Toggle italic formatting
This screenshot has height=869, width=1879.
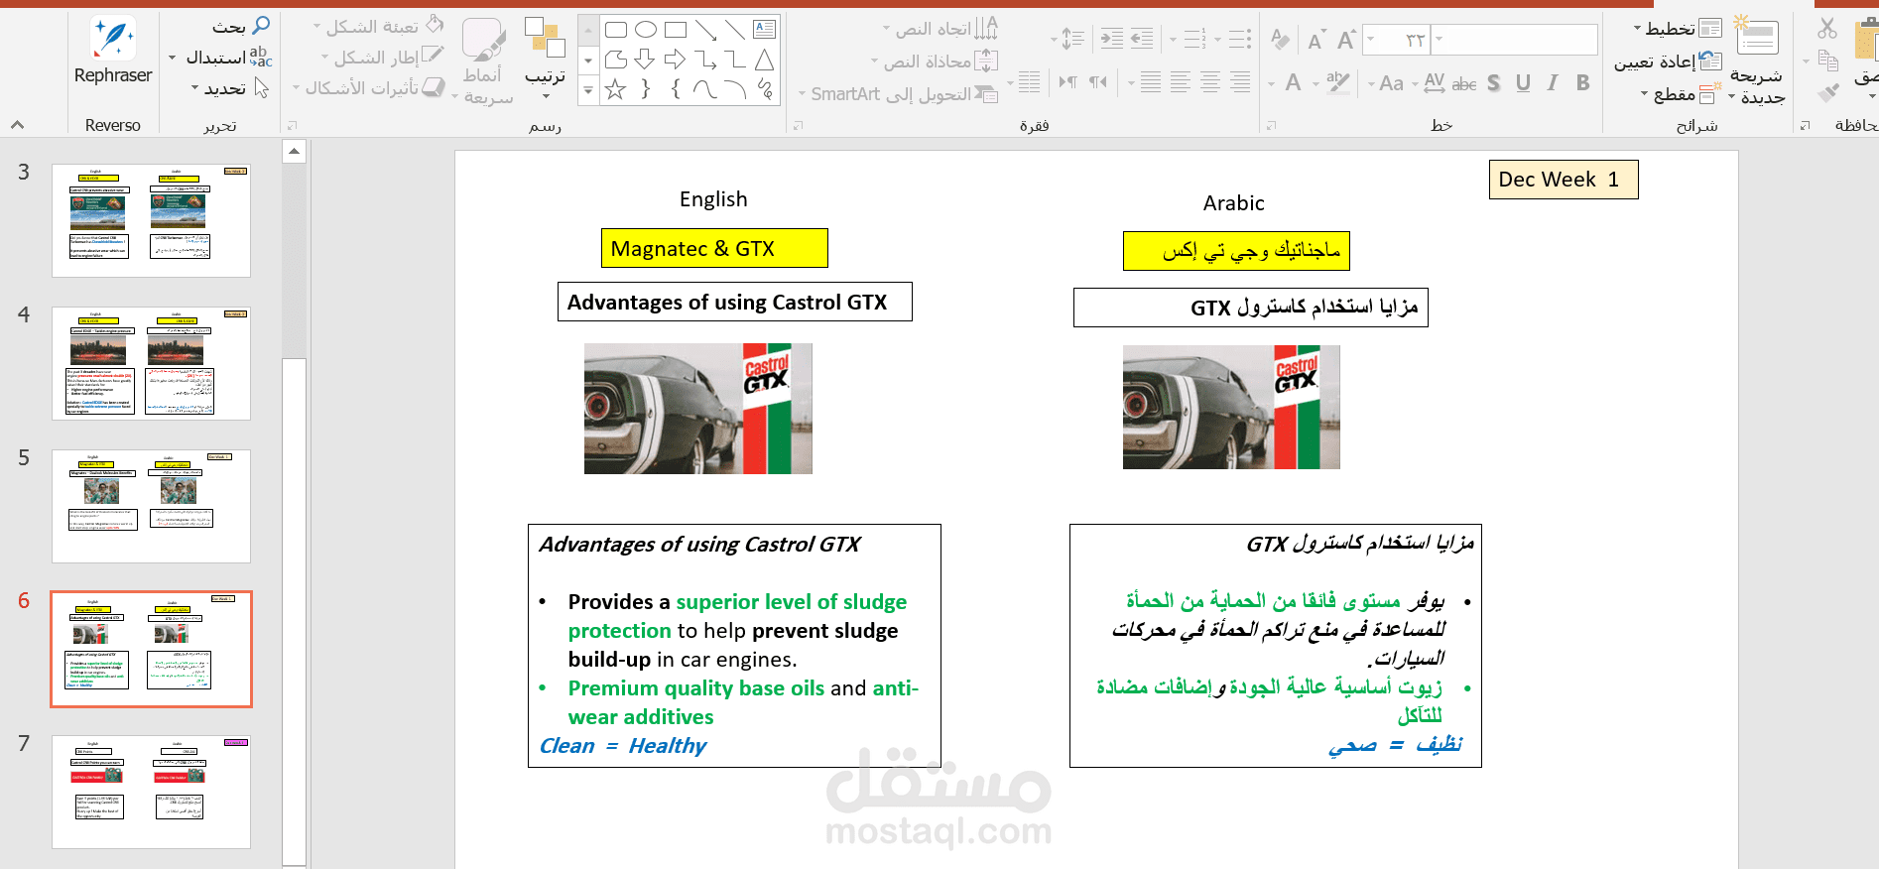(x=1553, y=83)
